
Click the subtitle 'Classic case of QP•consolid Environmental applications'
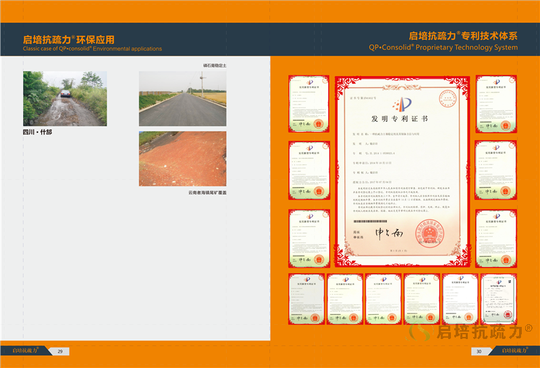coord(92,49)
